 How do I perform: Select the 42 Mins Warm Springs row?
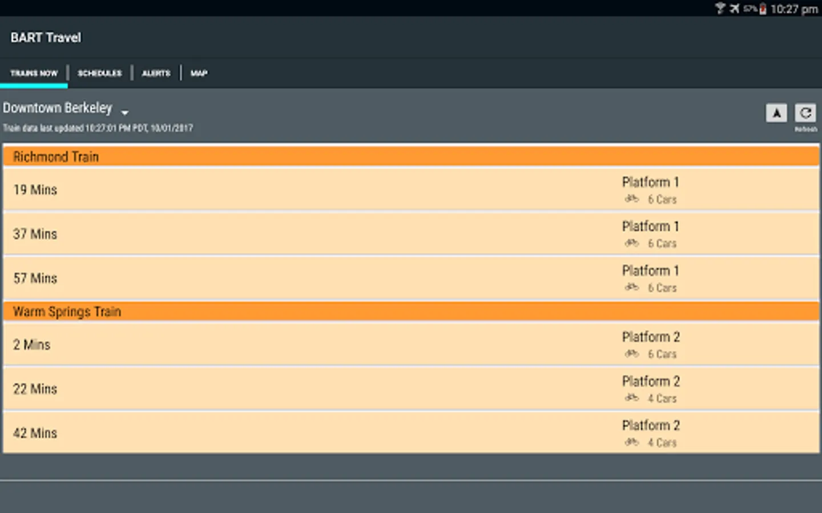pyautogui.click(x=411, y=433)
